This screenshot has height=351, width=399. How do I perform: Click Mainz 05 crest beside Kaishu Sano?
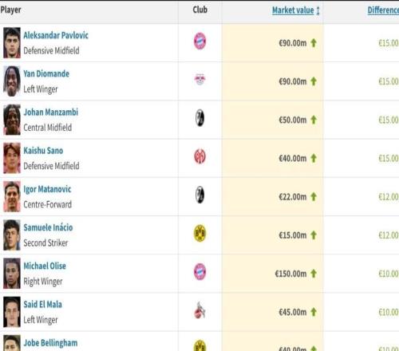click(199, 156)
